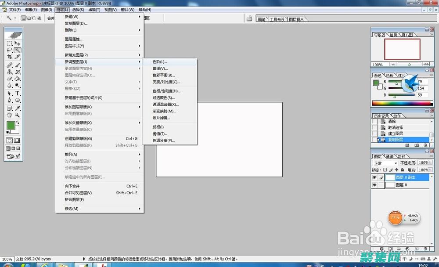Toggle visibility of 图层 0 layer

[374, 185]
